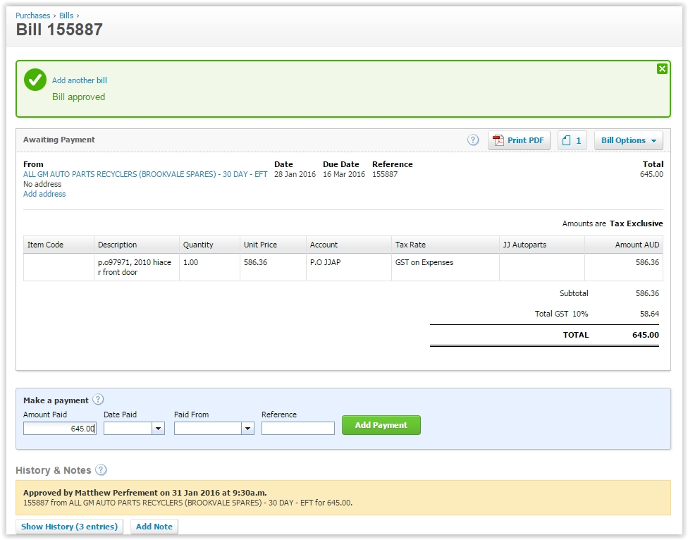This screenshot has width=688, height=540.
Task: Click the Add another bill link
Action: point(80,80)
